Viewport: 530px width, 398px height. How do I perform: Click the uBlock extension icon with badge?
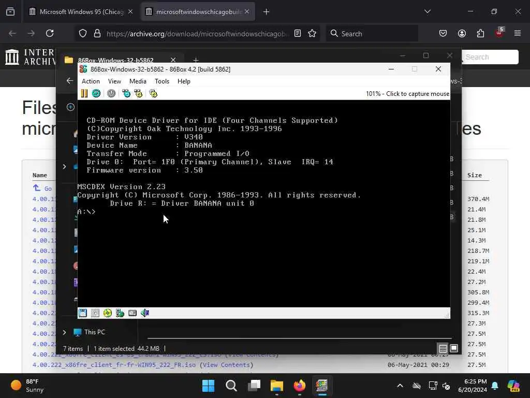[x=499, y=33]
